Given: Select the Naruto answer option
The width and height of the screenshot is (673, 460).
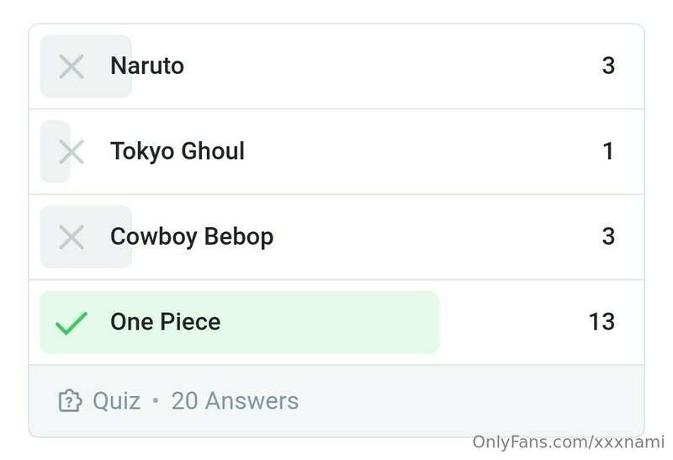Looking at the screenshot, I should (x=336, y=66).
